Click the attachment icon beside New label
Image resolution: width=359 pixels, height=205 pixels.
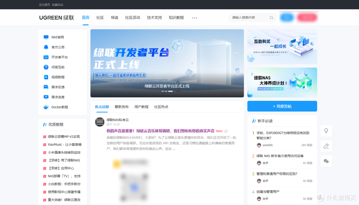226,131
